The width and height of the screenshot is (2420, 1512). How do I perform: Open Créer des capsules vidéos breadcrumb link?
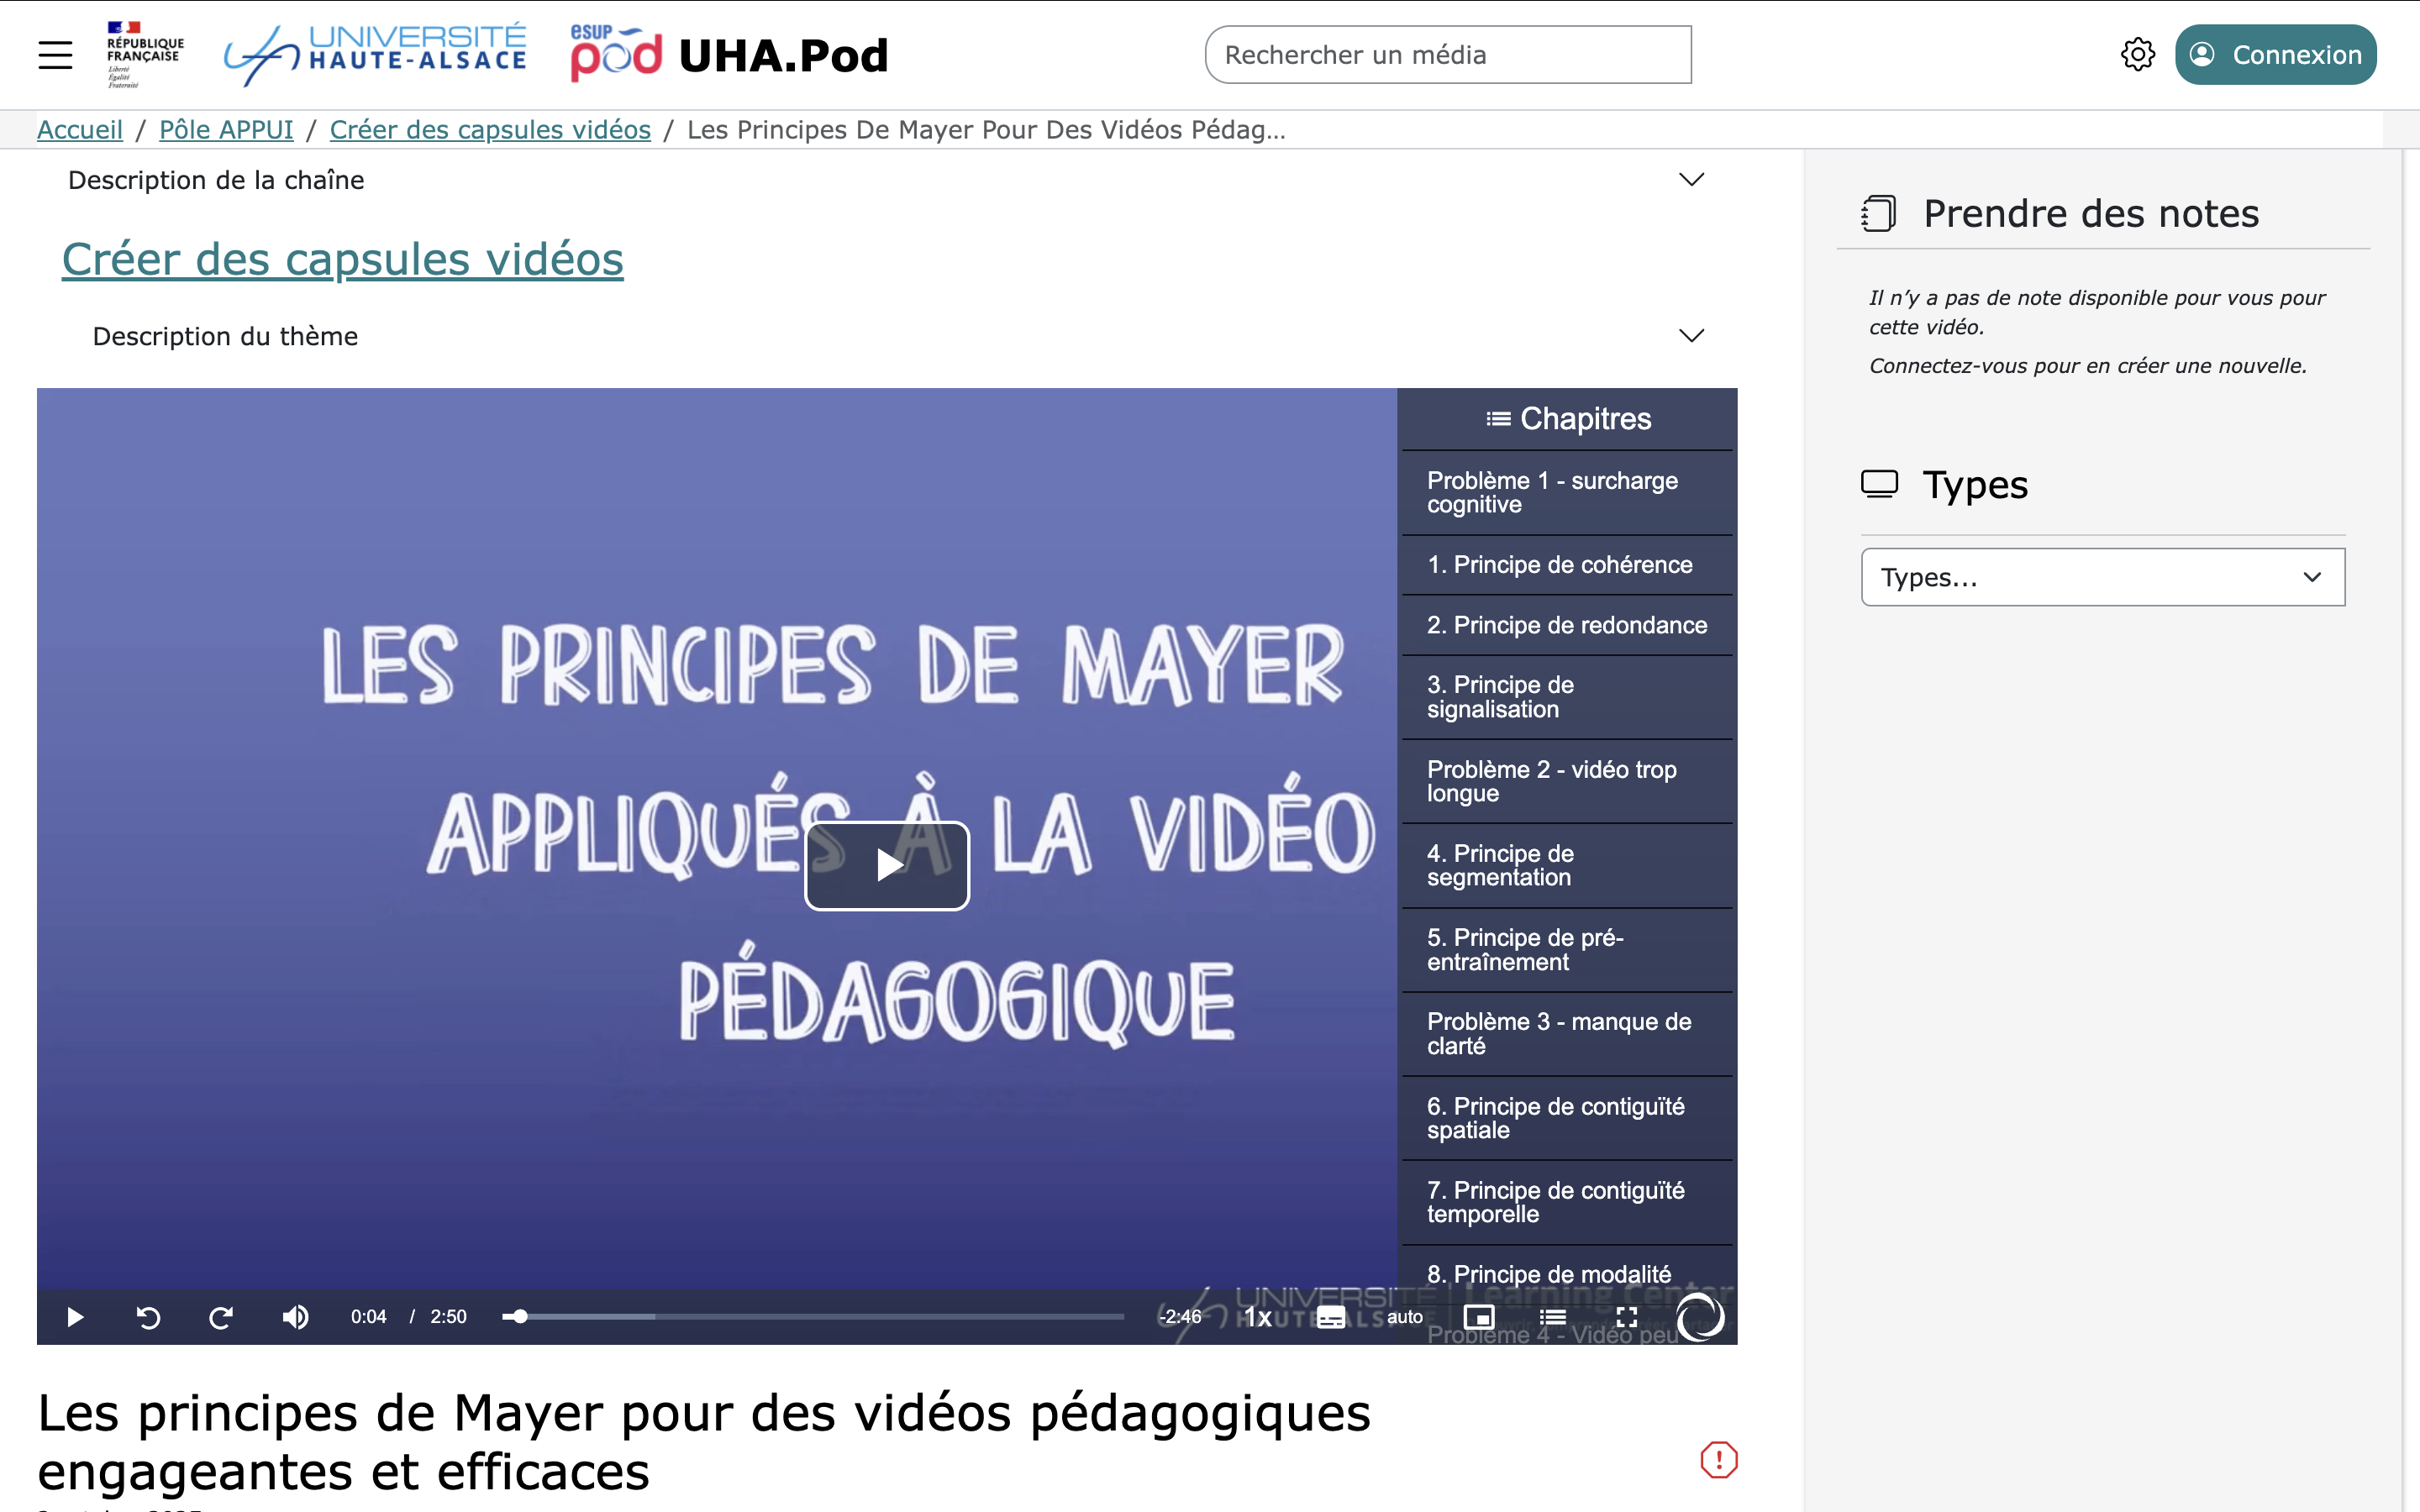(x=490, y=130)
